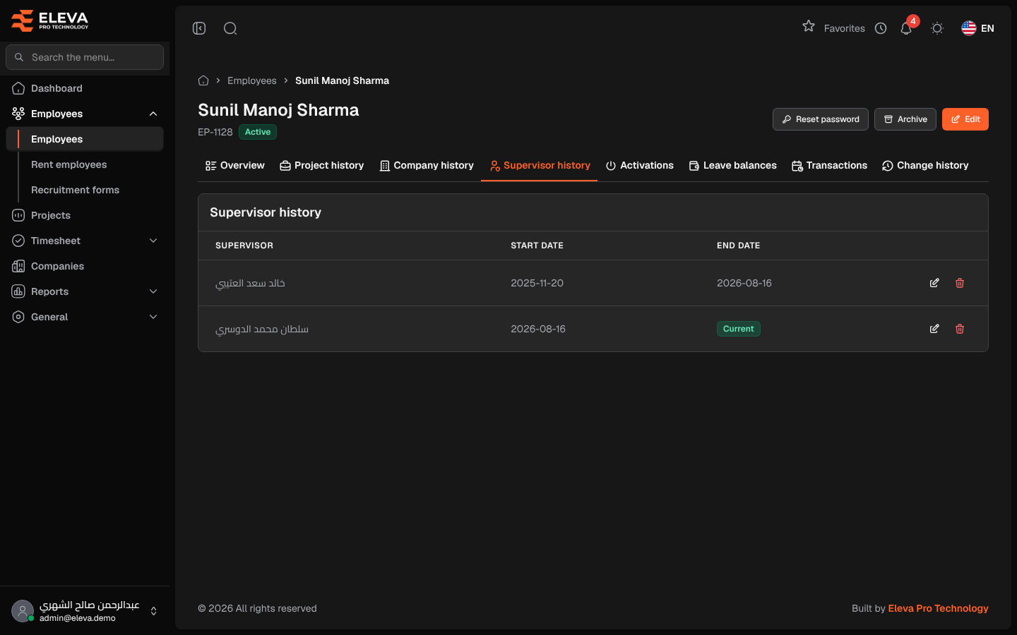Image resolution: width=1017 pixels, height=635 pixels.
Task: Expand the General sidebar group
Action: (x=85, y=317)
